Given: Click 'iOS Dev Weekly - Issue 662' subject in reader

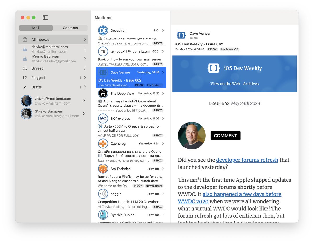Looking at the screenshot, I should click(x=199, y=44).
